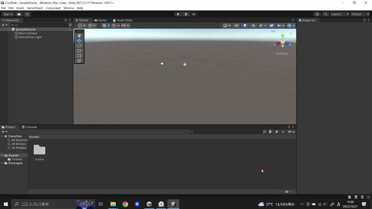Open global search magnifier icon
The height and width of the screenshot is (209, 372).
(x=325, y=14)
